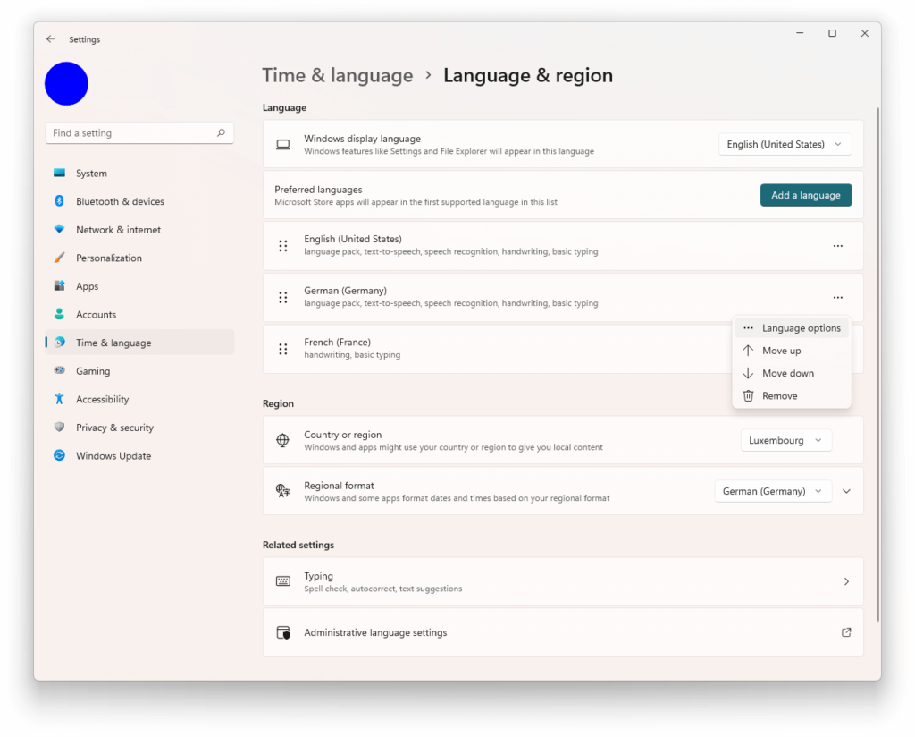Click the Network wifi icon in sidebar
915x737 pixels.
point(60,230)
